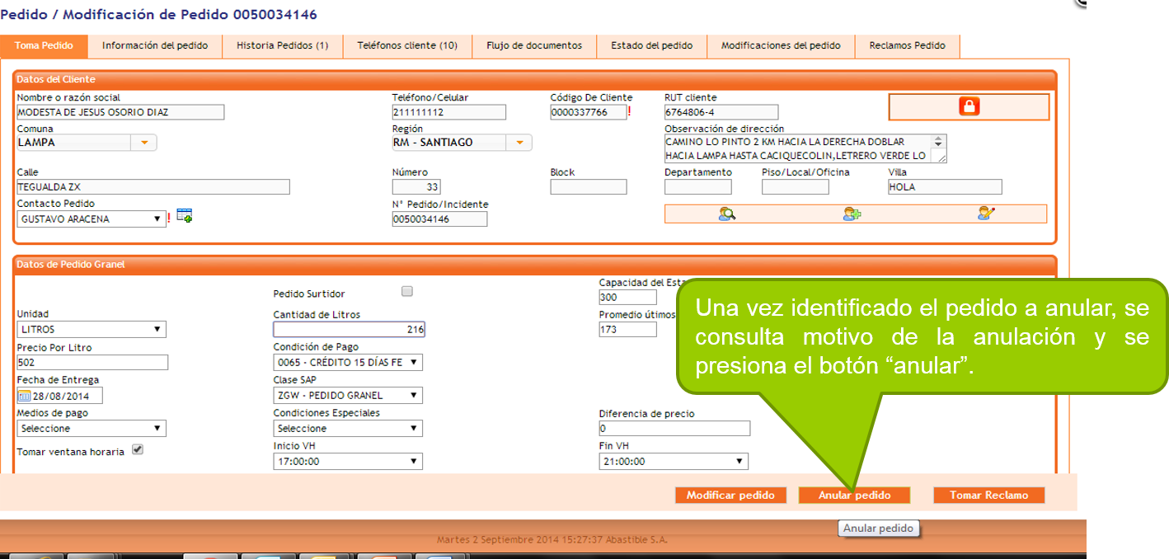Click add contact icon beside Contacto Pedido
The image size is (1169, 559).
(x=185, y=217)
